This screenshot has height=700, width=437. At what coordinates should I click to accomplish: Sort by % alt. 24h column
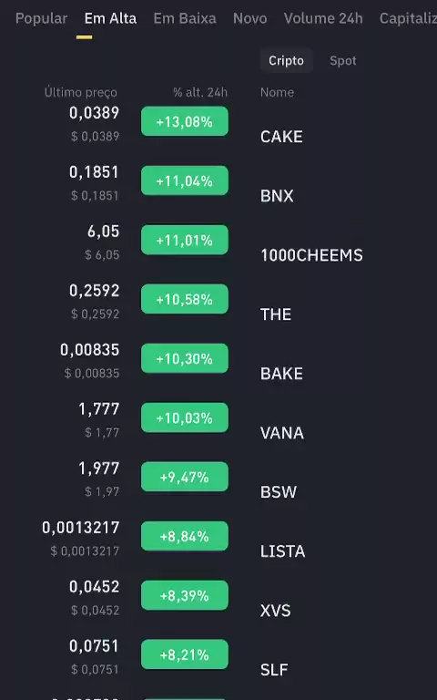pos(200,92)
